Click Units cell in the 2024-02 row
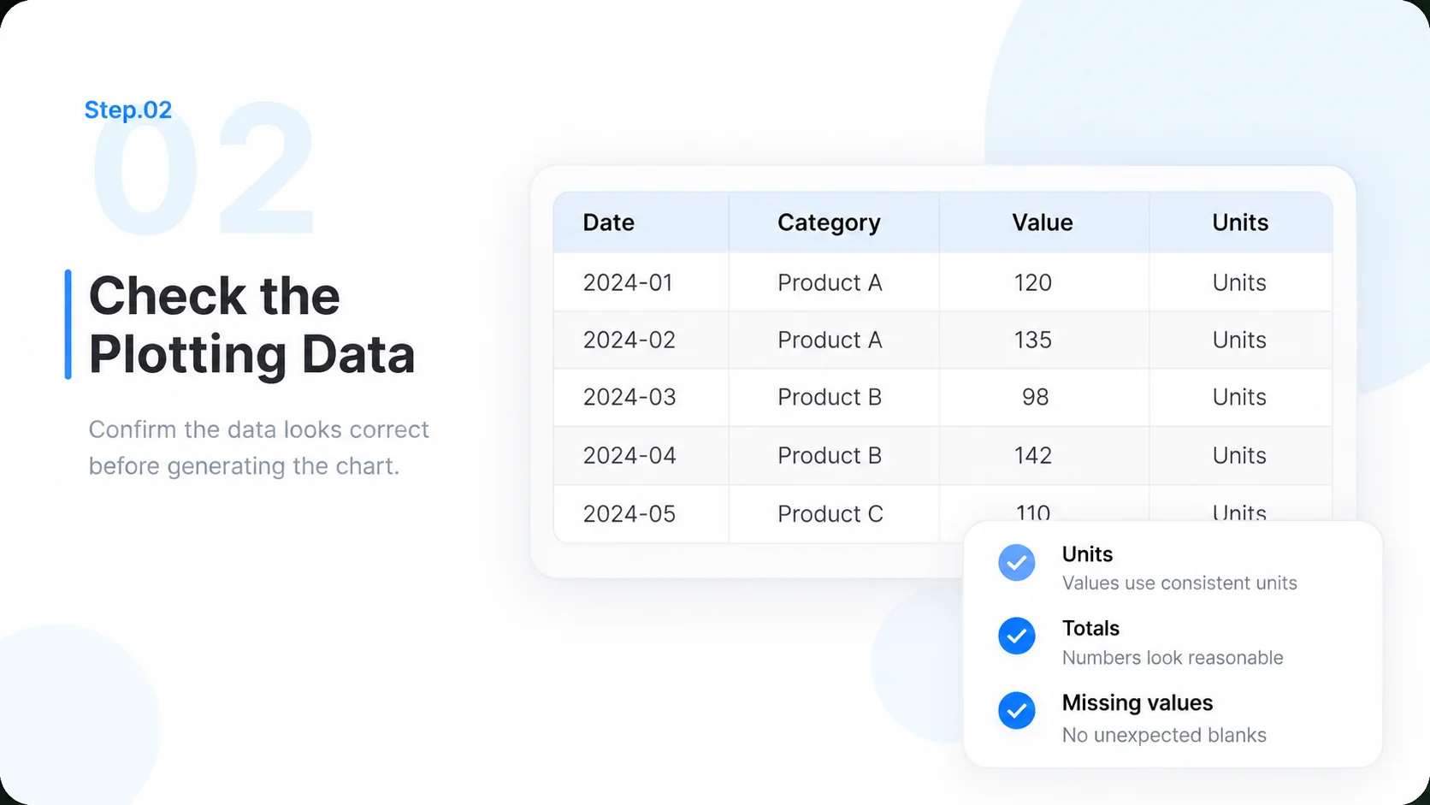This screenshot has width=1430, height=805. tap(1239, 340)
